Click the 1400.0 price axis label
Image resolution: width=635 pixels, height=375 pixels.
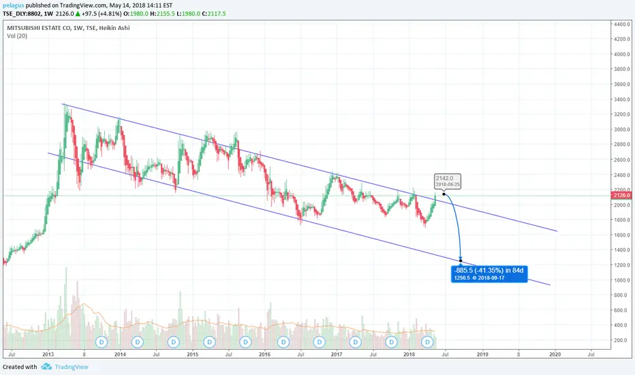tap(621, 250)
